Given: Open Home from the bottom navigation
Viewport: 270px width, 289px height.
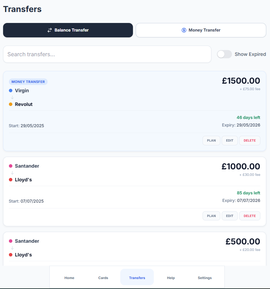Looking at the screenshot, I should click(69, 278).
